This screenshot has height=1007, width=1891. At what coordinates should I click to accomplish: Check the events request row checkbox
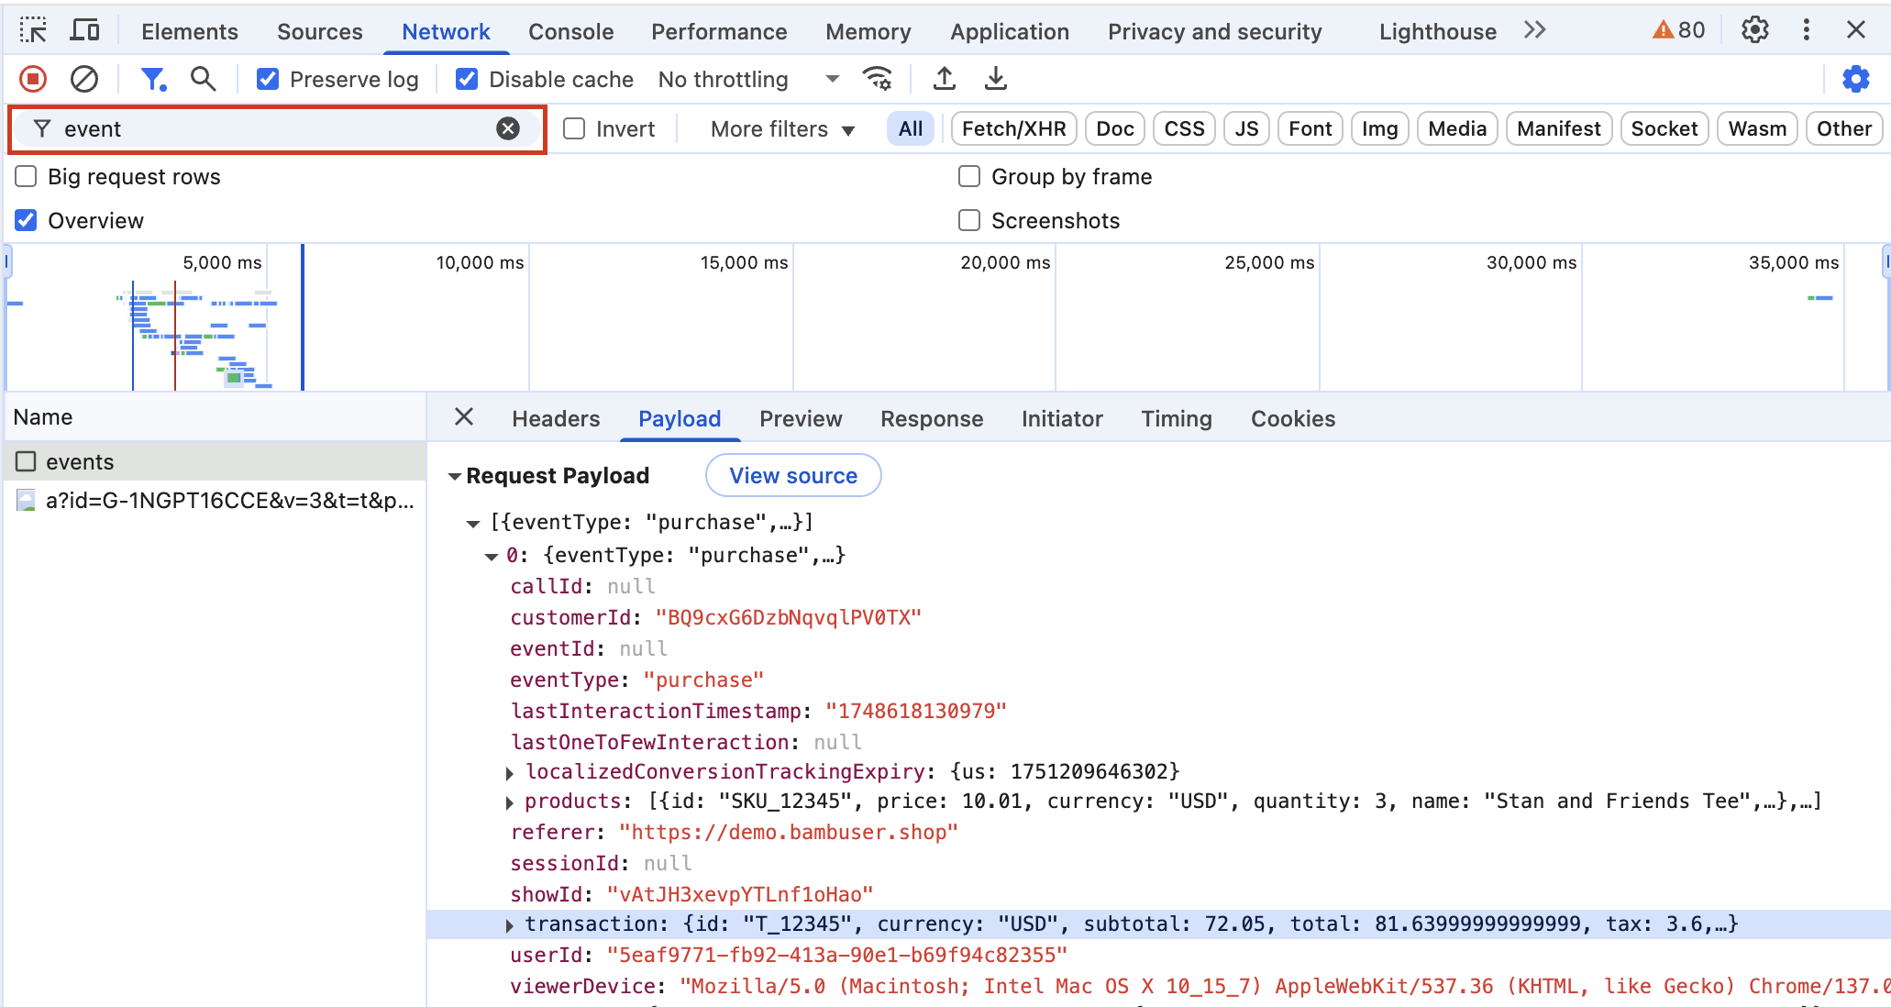26,461
